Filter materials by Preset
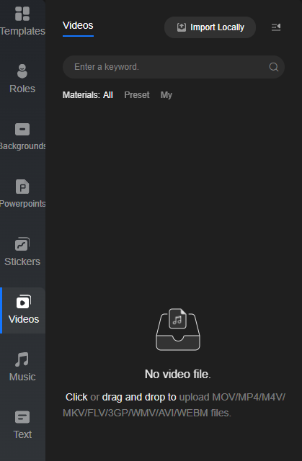 coord(137,95)
